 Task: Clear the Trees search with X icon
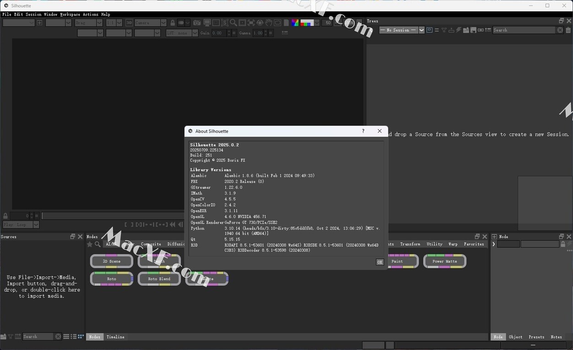(560, 30)
